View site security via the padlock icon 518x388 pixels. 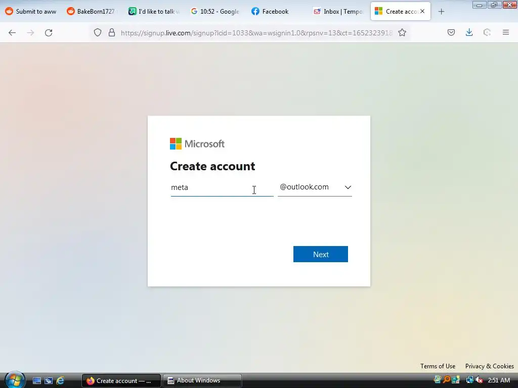pyautogui.click(x=112, y=32)
